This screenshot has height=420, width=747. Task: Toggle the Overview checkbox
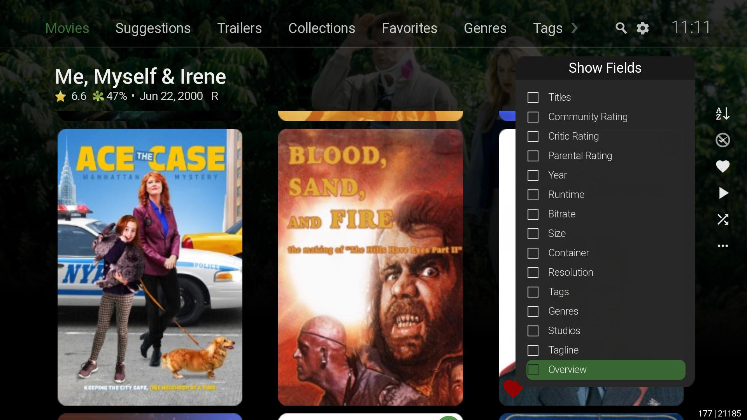pos(533,369)
